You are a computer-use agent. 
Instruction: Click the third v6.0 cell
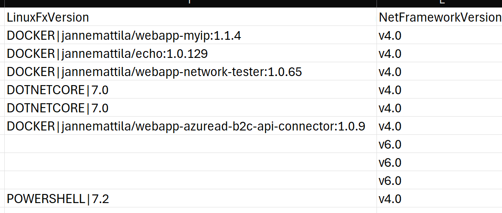point(439,180)
